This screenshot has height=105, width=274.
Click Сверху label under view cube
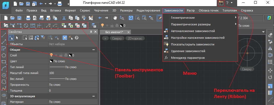tap(247, 69)
